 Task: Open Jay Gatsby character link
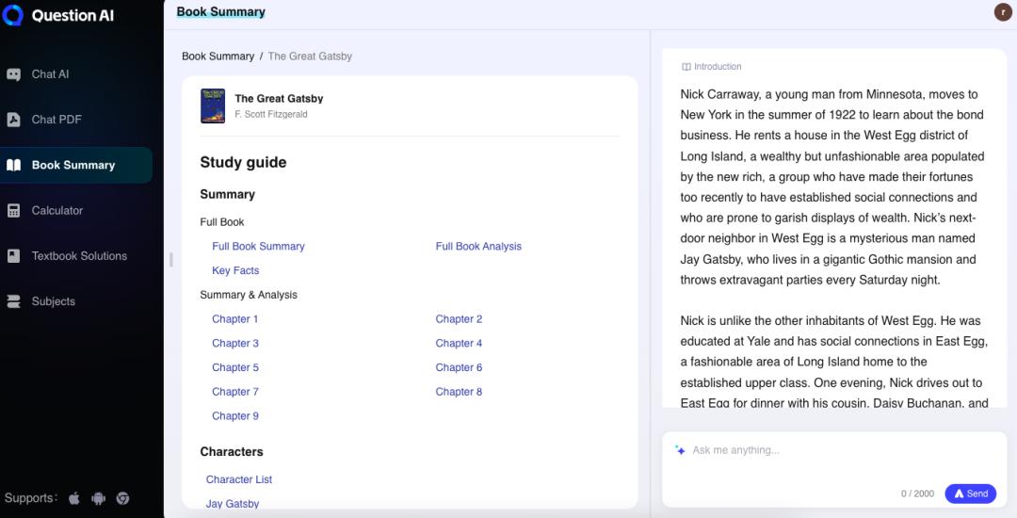coord(233,504)
